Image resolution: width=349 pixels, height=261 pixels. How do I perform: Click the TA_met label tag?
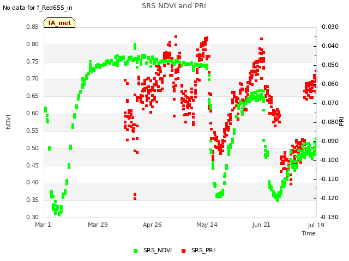click(59, 23)
